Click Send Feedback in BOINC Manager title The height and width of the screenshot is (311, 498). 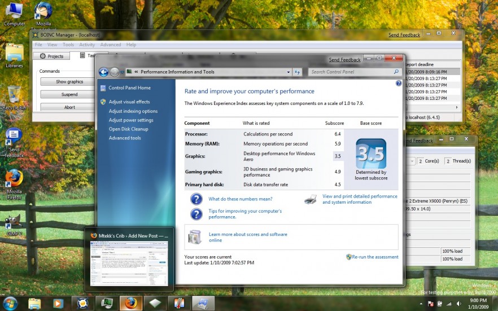click(404, 35)
